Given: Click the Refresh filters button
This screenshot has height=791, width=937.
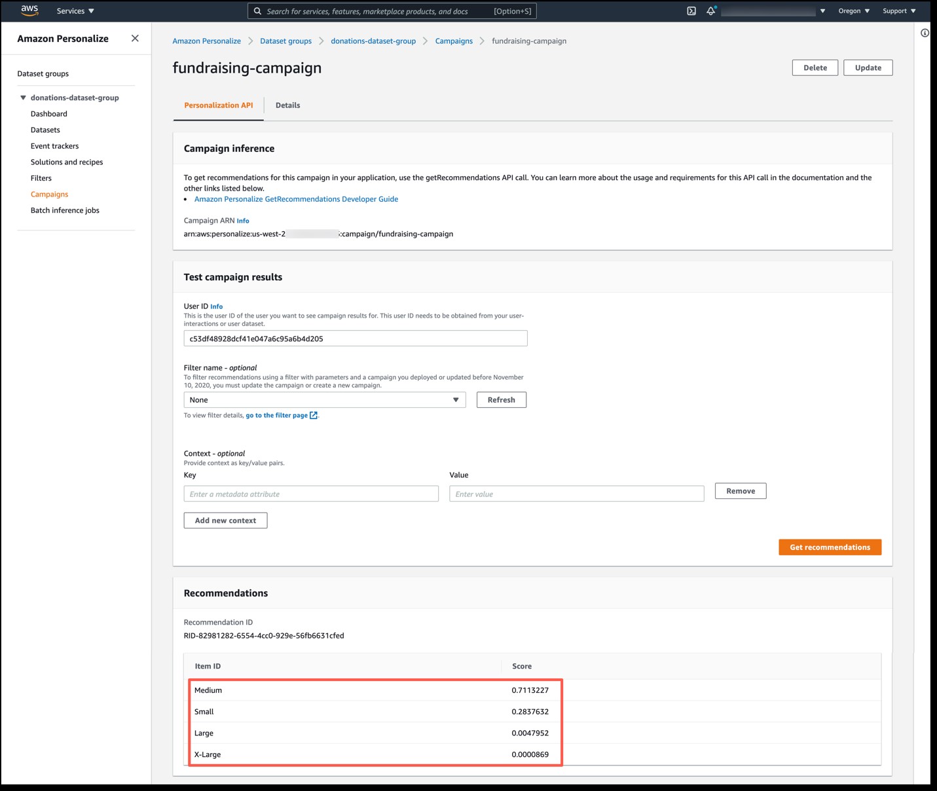Looking at the screenshot, I should (x=502, y=400).
